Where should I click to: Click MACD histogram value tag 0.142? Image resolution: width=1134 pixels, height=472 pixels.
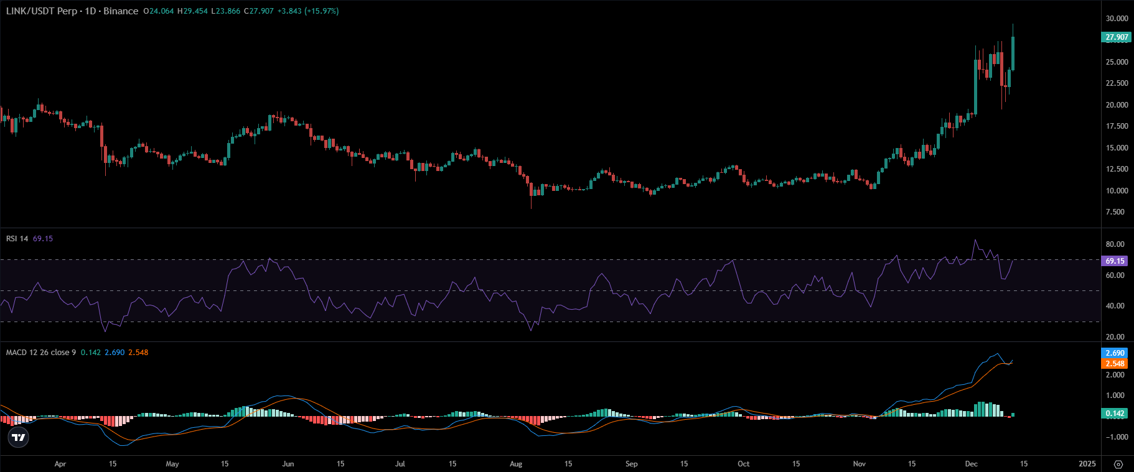1115,414
